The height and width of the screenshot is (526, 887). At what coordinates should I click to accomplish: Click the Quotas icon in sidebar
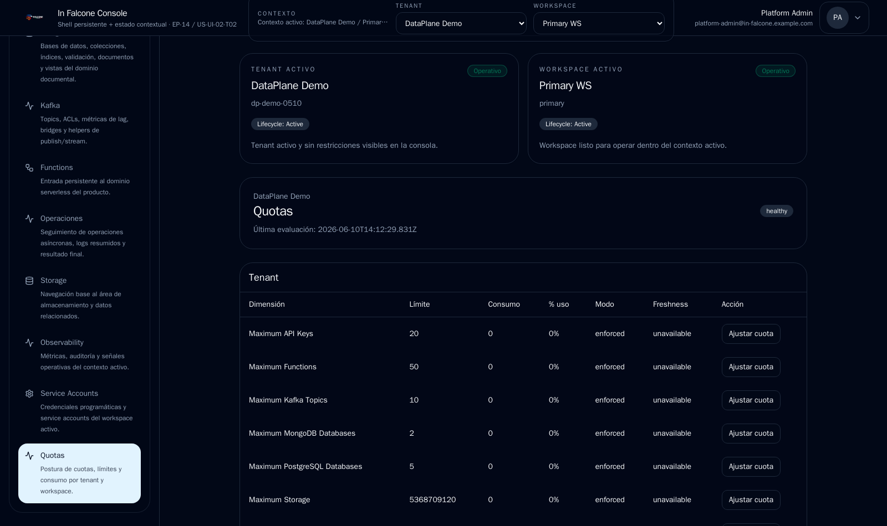[29, 456]
